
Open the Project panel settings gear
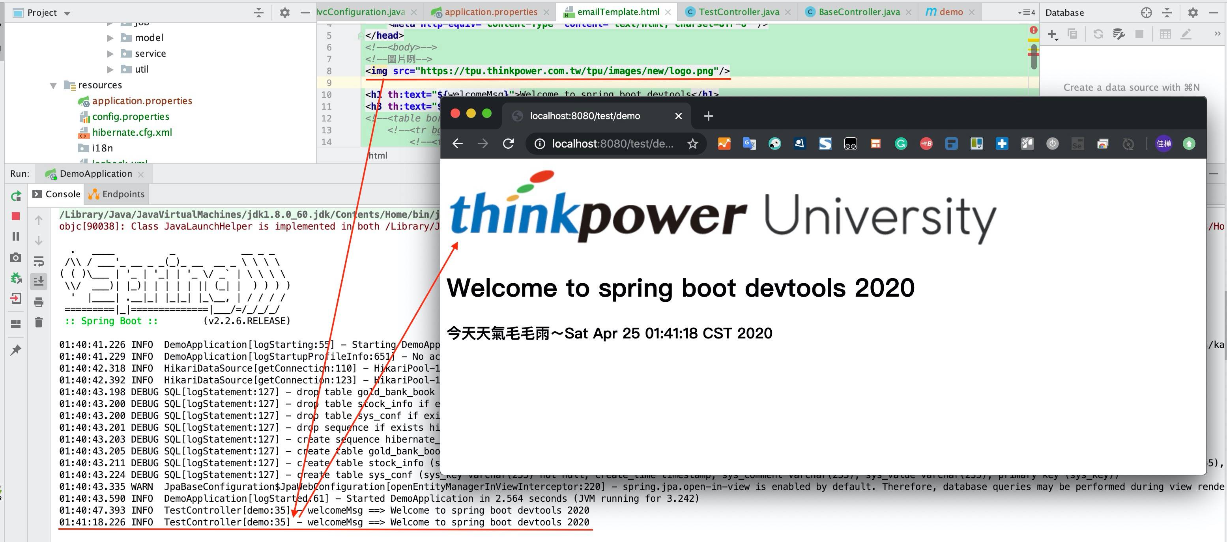click(x=285, y=13)
